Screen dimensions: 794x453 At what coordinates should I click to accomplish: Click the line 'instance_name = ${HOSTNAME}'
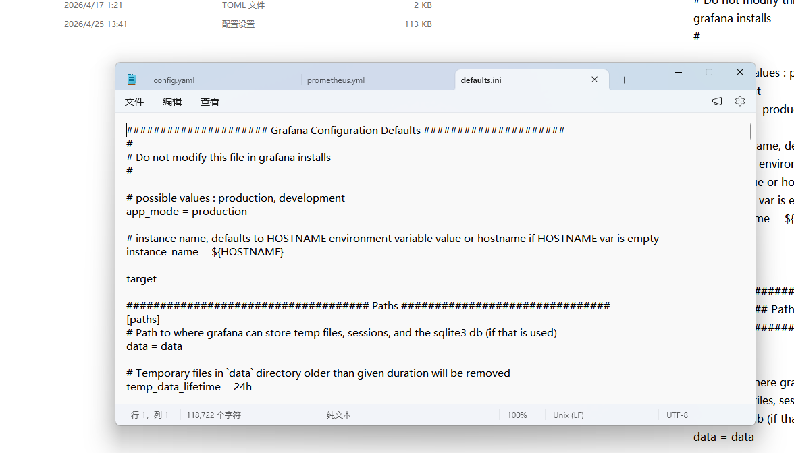pyautogui.click(x=205, y=252)
